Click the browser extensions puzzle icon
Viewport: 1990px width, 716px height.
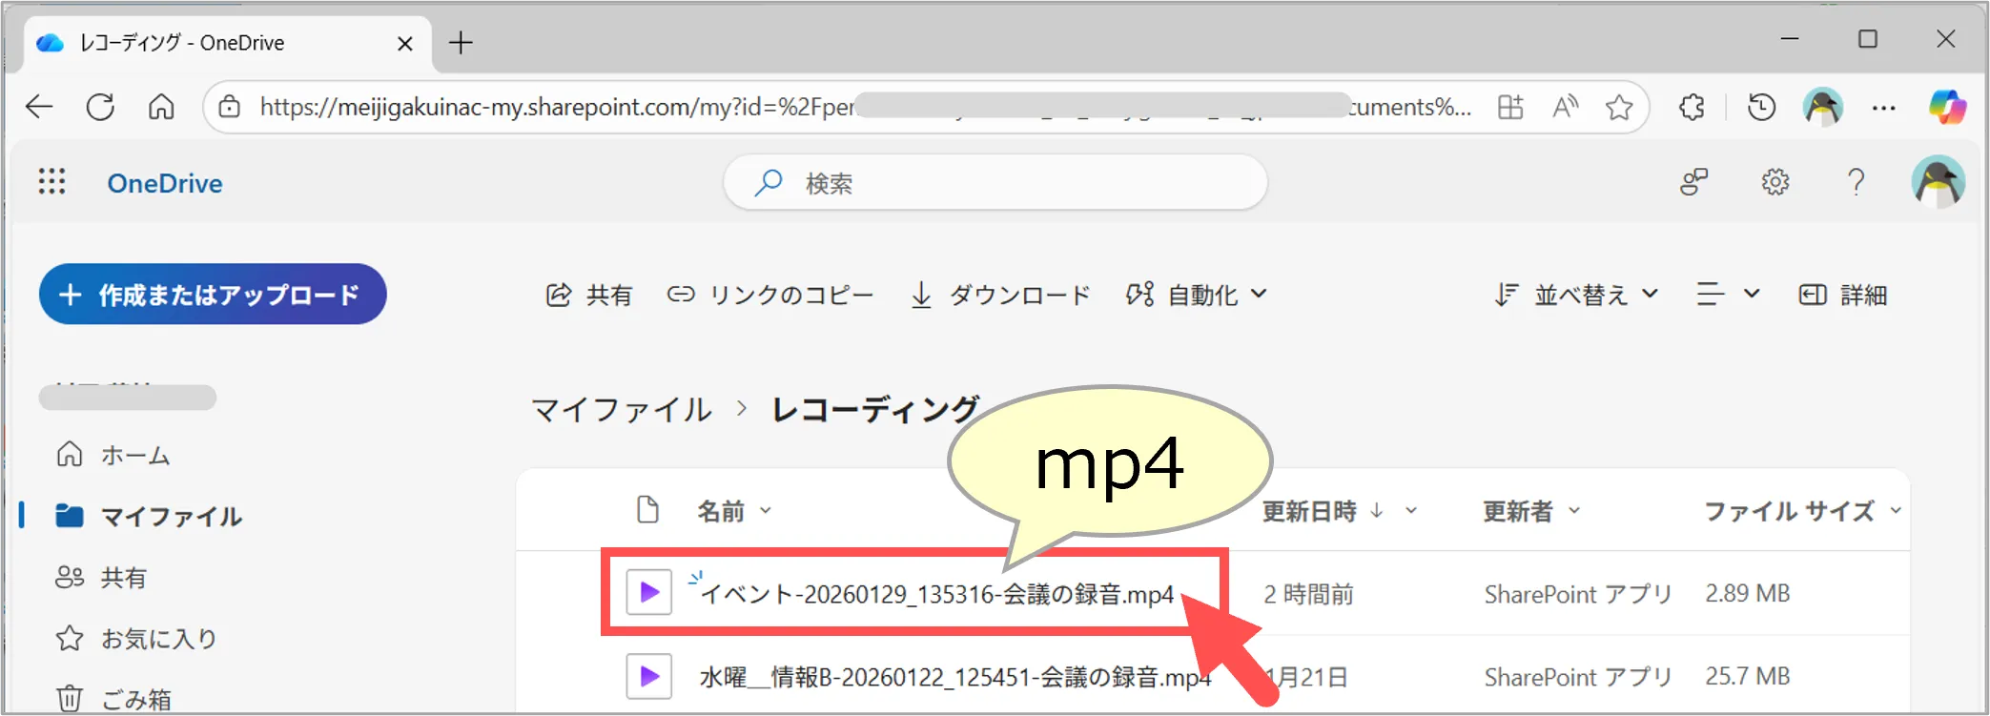pos(1693,107)
